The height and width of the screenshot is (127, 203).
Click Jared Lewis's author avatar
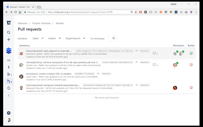21,77
